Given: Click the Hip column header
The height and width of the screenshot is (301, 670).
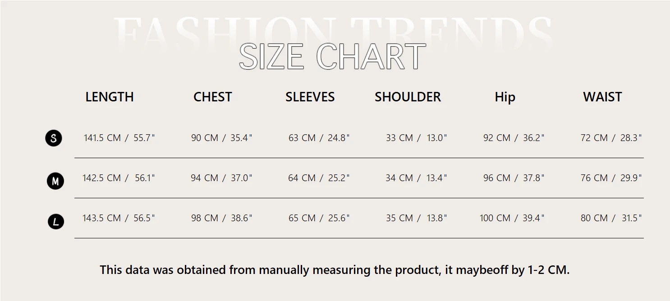Looking at the screenshot, I should pyautogui.click(x=505, y=97).
